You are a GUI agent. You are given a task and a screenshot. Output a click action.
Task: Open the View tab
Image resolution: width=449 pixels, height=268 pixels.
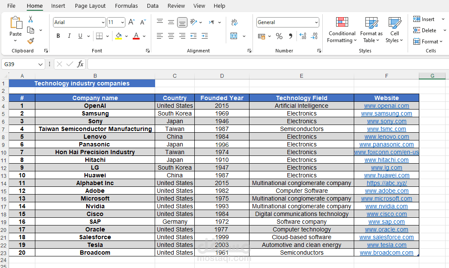click(x=199, y=6)
